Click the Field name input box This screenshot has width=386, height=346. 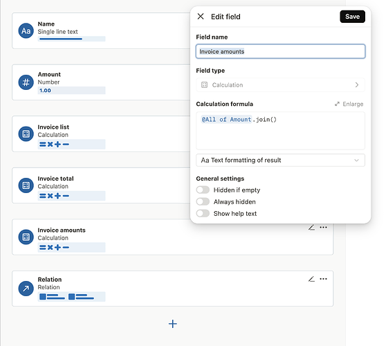pyautogui.click(x=280, y=51)
